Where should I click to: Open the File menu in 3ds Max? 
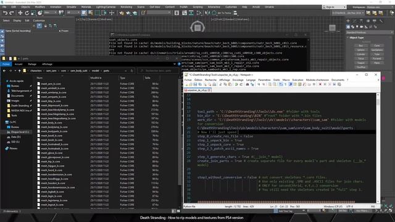[4, 7]
